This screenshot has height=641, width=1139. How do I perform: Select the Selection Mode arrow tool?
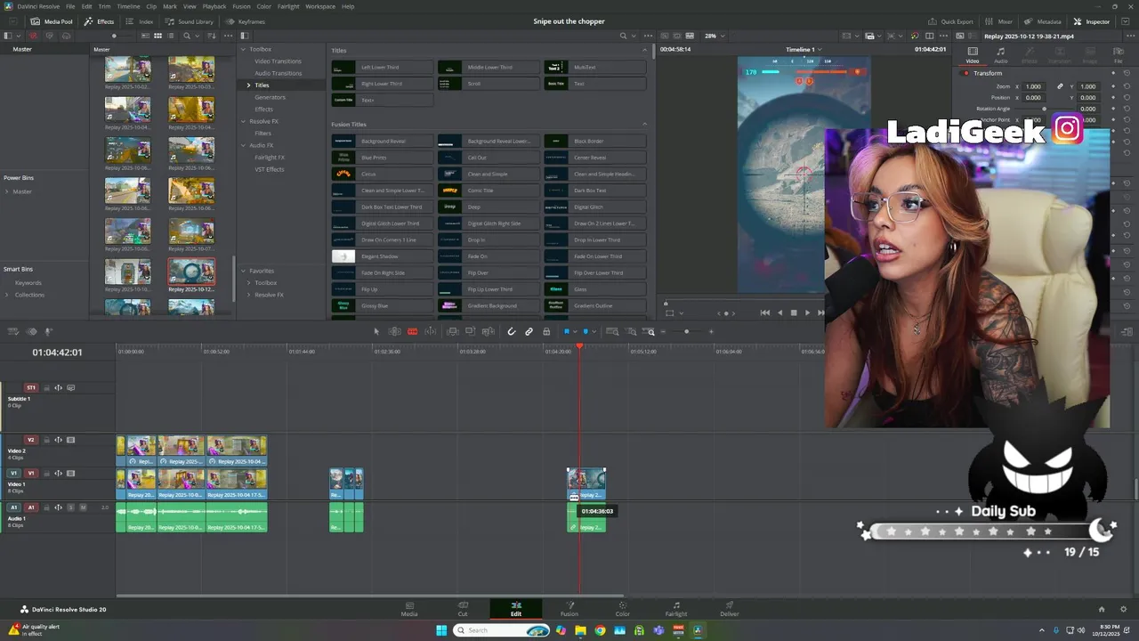point(376,331)
